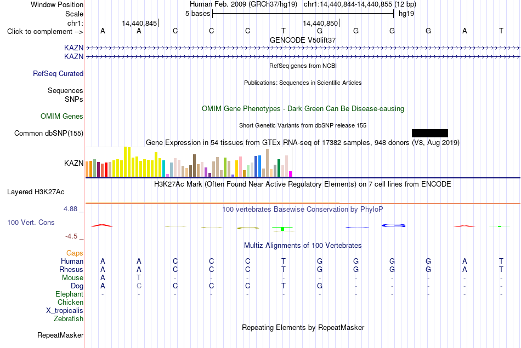Click the Gaps label in Multiz track

point(75,253)
